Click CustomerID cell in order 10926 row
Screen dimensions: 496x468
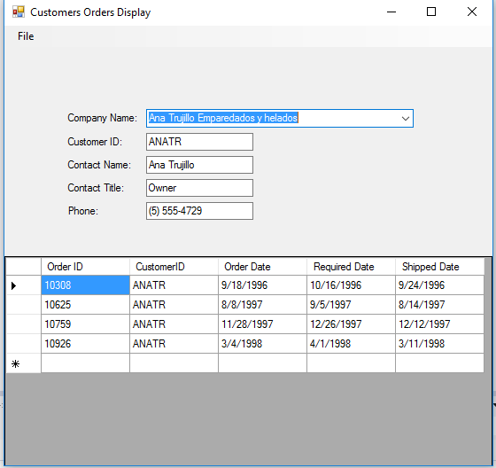[174, 344]
